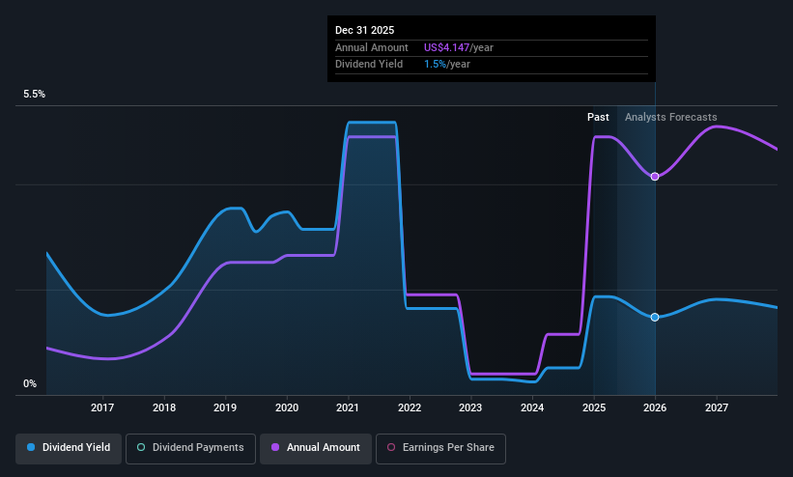Click the 2021 x-axis label
The width and height of the screenshot is (793, 477).
pyautogui.click(x=348, y=407)
